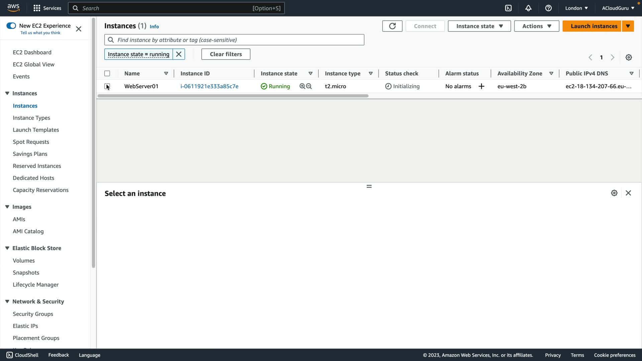Click the Clear filters button
The image size is (642, 361).
point(226,54)
